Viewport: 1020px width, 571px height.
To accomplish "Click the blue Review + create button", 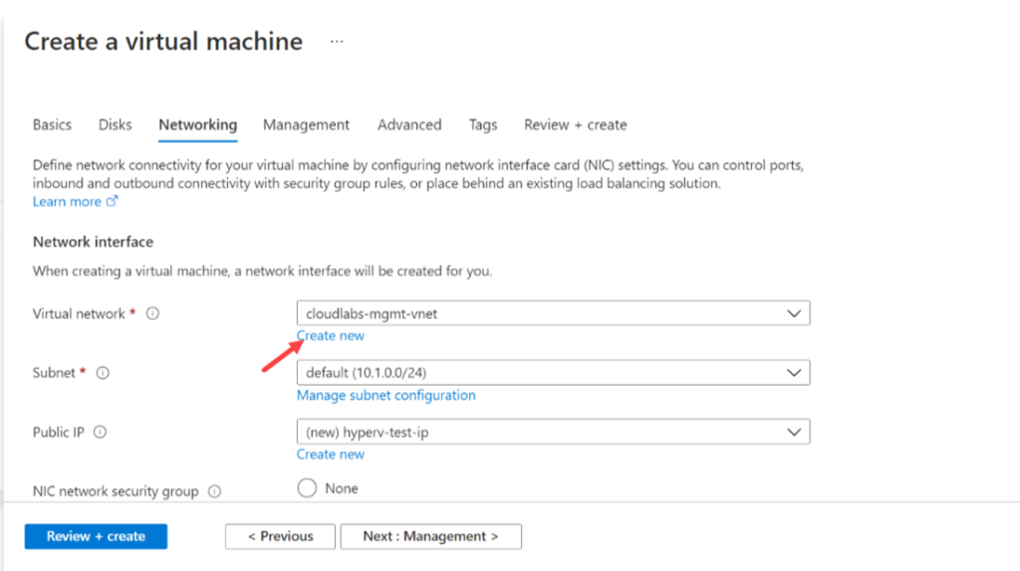I will coord(97,536).
